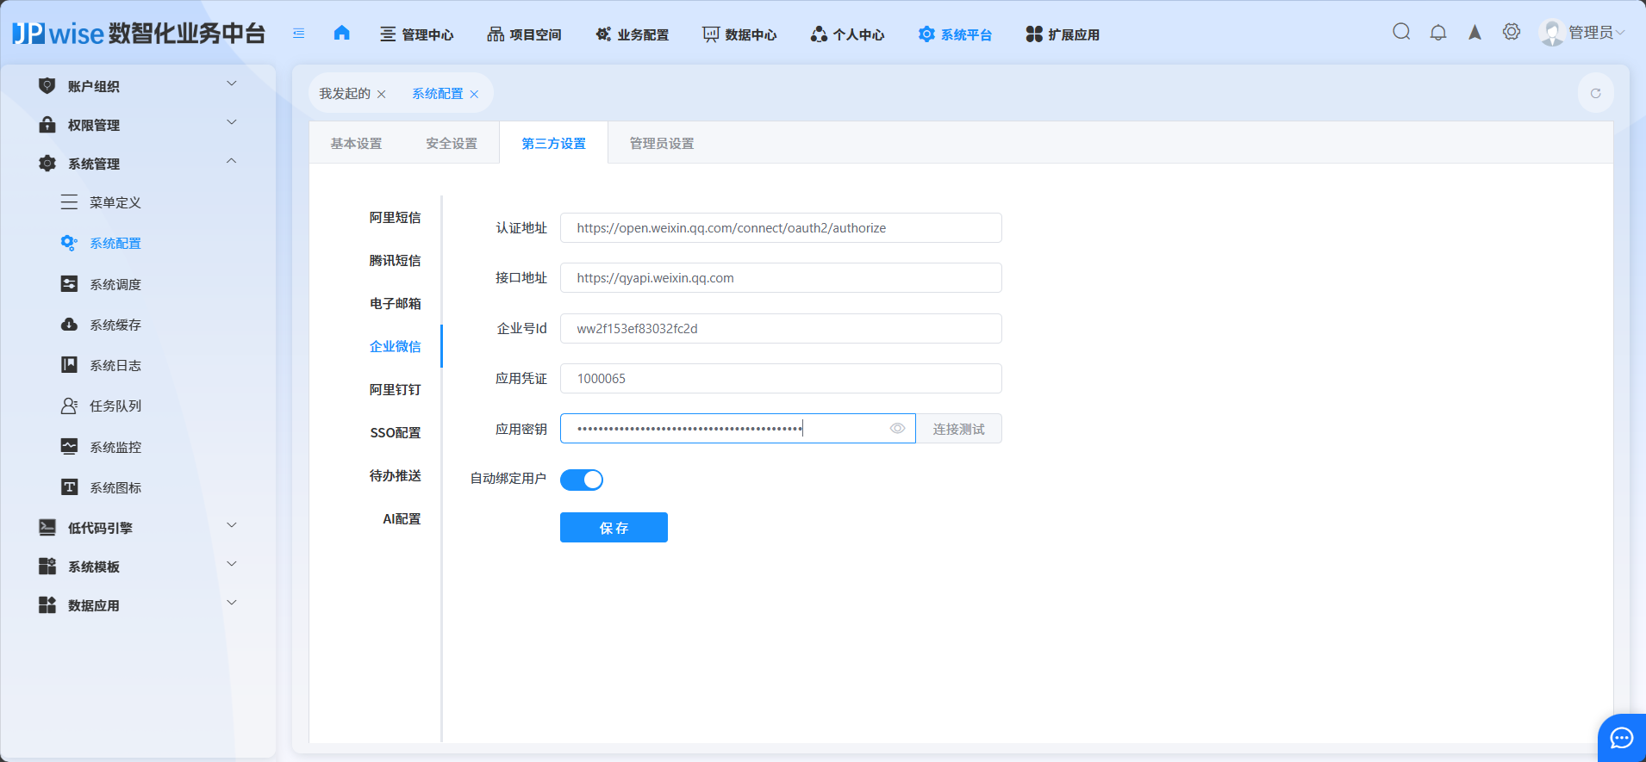This screenshot has height=762, width=1646.
Task: Open the 个人中心 top menu
Action: [x=847, y=34]
